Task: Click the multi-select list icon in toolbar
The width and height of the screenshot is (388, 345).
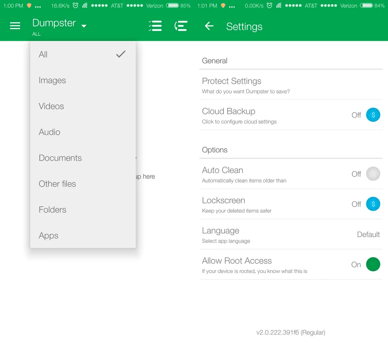Action: pyautogui.click(x=155, y=26)
